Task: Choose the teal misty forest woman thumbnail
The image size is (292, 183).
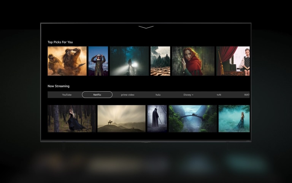Action: (234, 118)
